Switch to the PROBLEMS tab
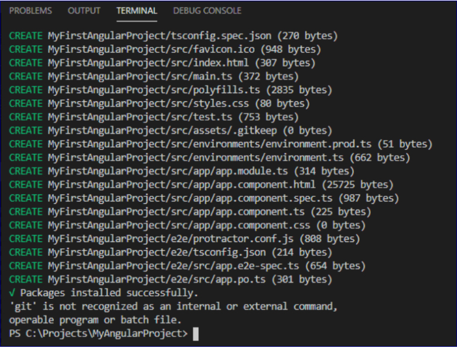The width and height of the screenshot is (457, 348). 30,11
